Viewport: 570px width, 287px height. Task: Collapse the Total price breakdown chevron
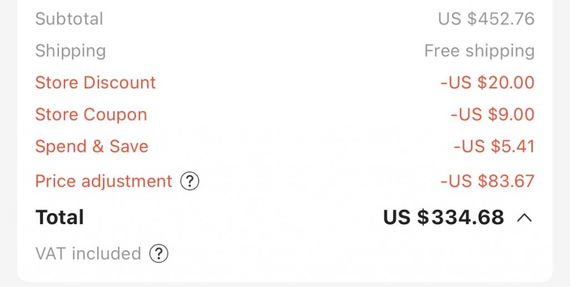pos(524,217)
